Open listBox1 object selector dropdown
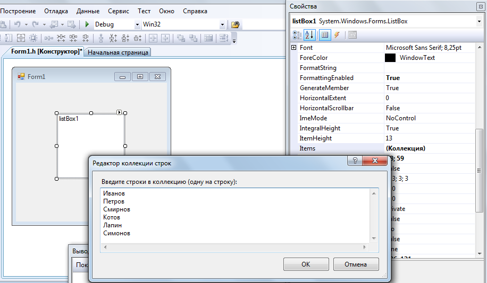 coord(479,21)
